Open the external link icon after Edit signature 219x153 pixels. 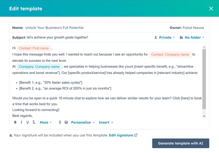(x=136, y=135)
